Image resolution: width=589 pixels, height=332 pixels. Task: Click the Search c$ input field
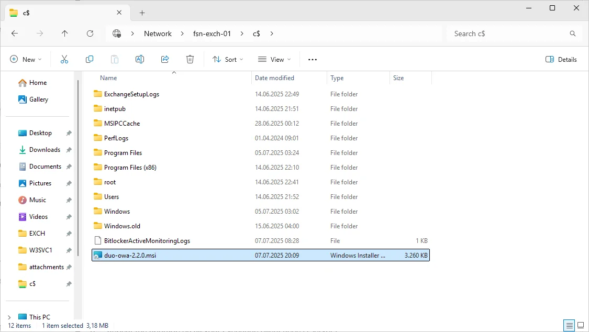click(511, 34)
